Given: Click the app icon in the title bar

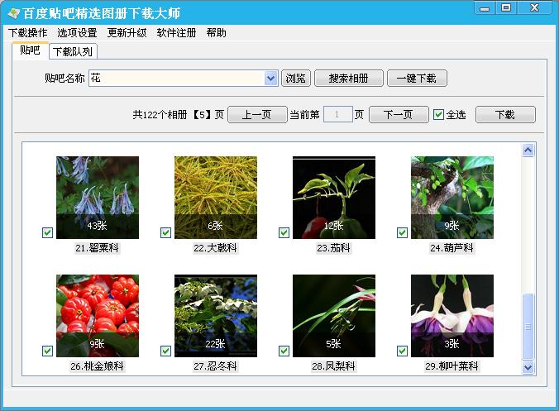Looking at the screenshot, I should [13, 13].
